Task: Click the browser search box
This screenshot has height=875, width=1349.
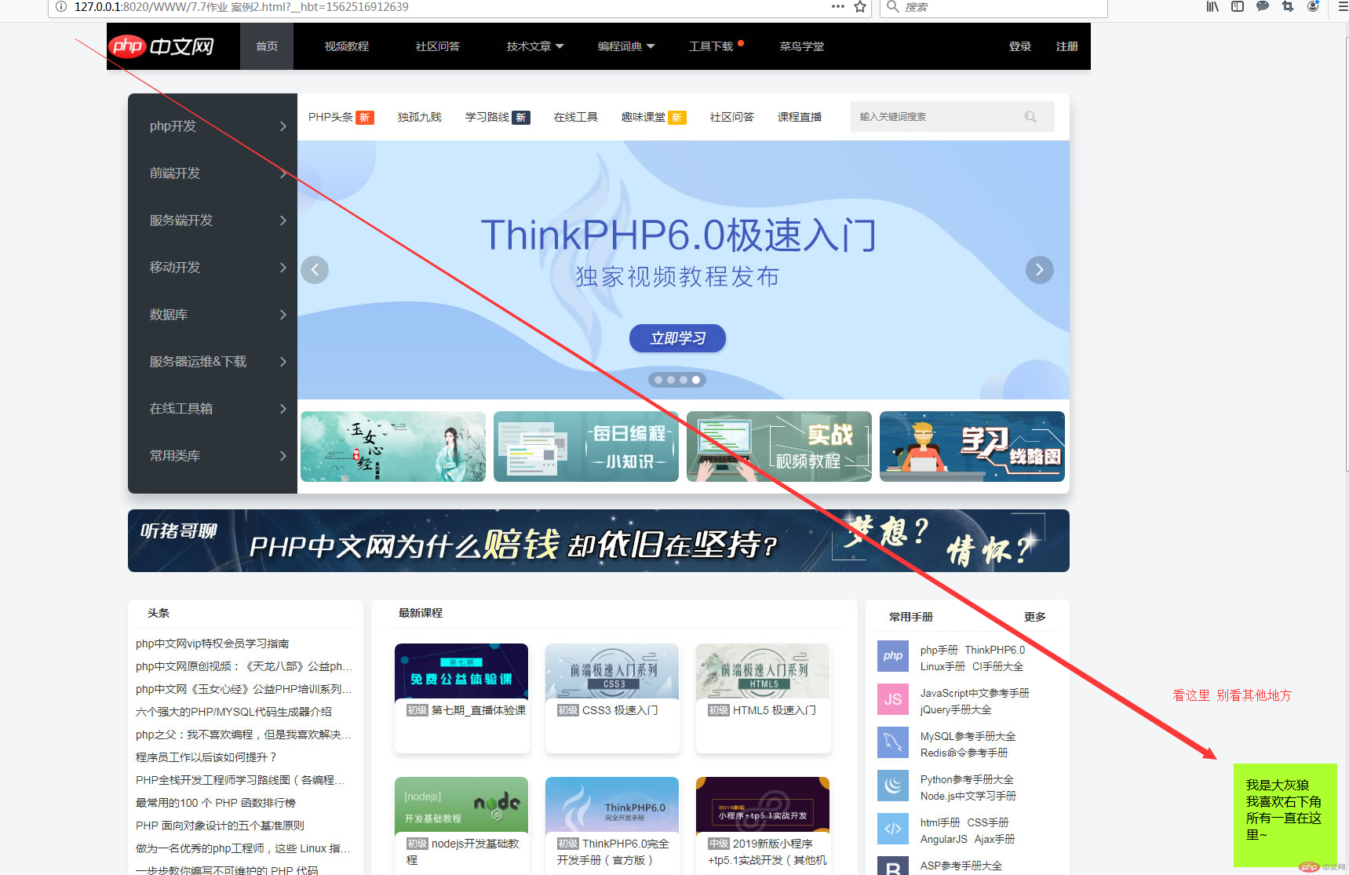Action: tap(994, 7)
